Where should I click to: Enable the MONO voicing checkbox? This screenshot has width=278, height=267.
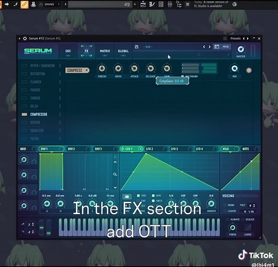click(225, 205)
